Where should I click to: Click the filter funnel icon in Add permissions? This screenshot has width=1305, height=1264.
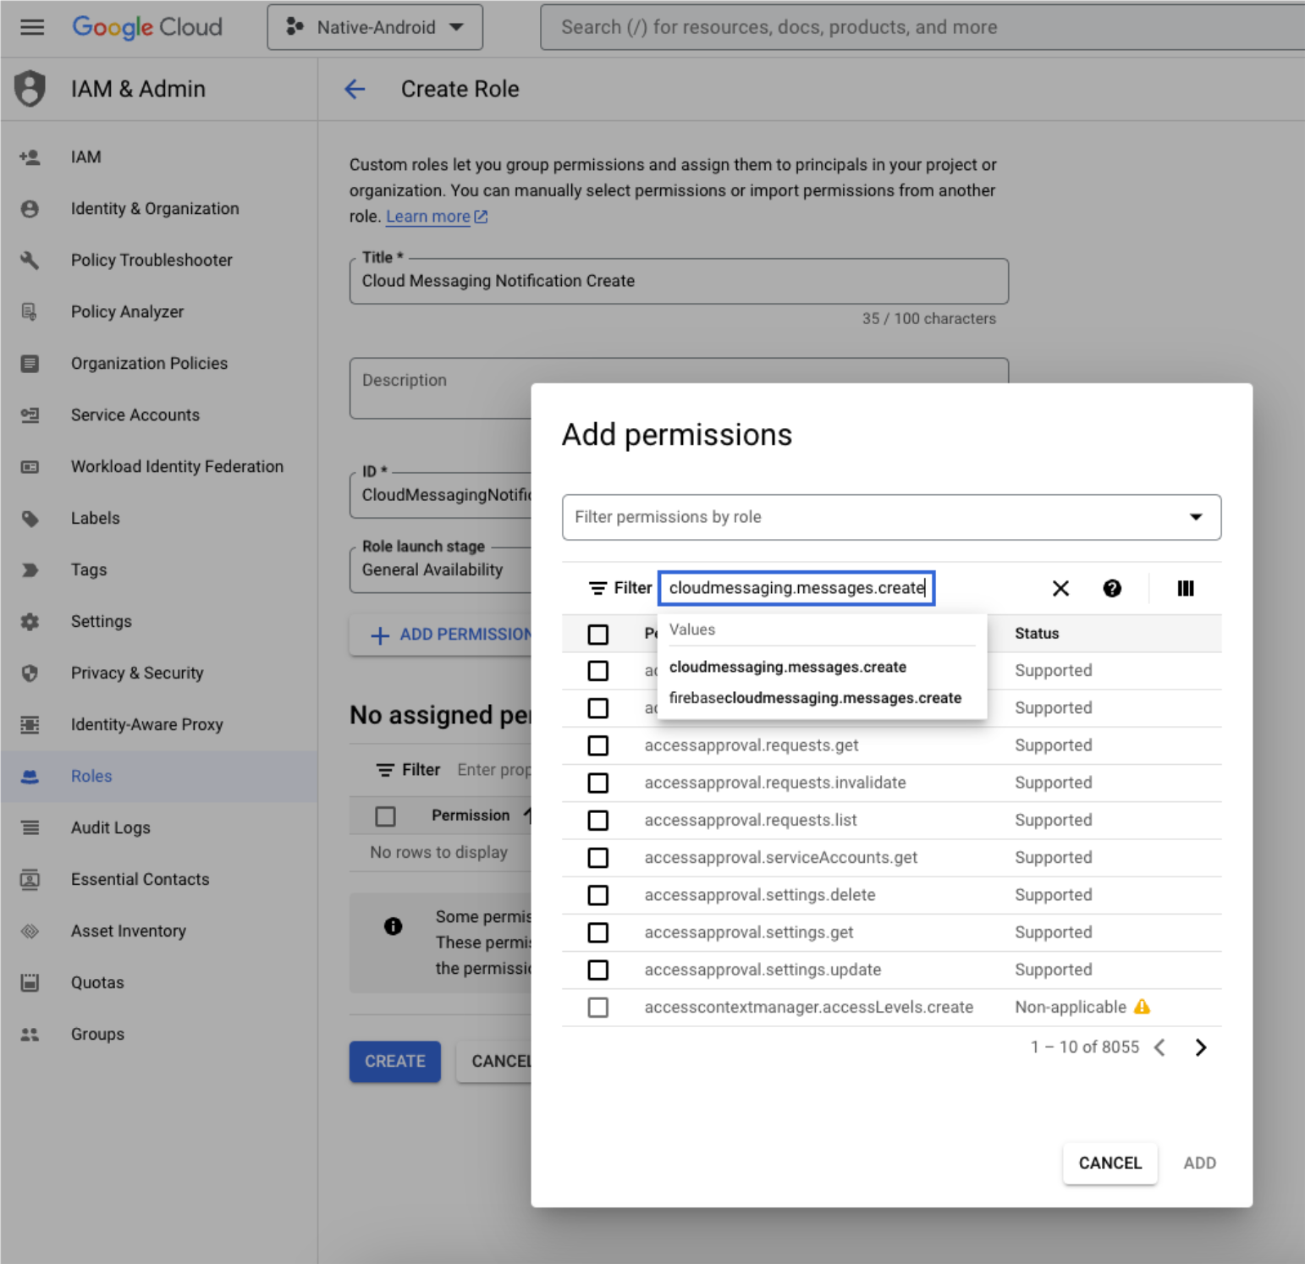597,587
